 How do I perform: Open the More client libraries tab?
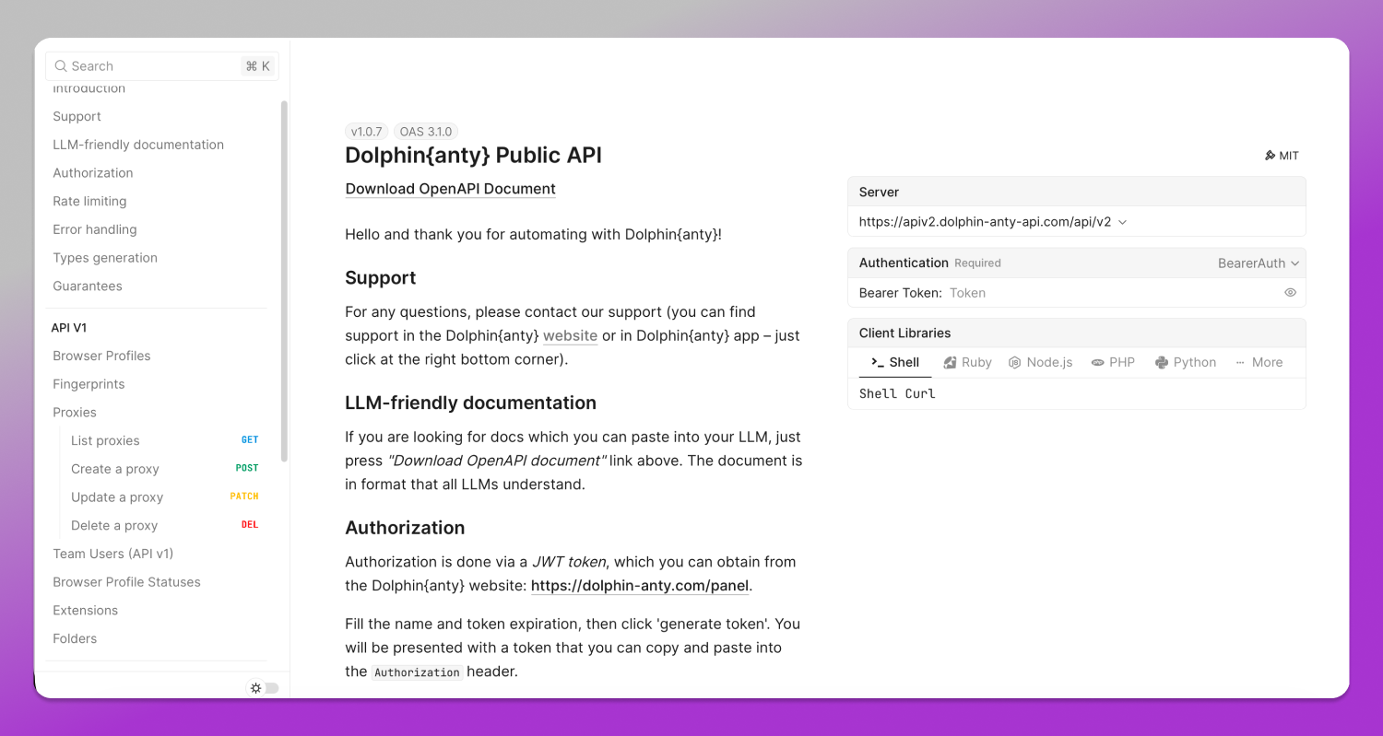coord(1259,362)
